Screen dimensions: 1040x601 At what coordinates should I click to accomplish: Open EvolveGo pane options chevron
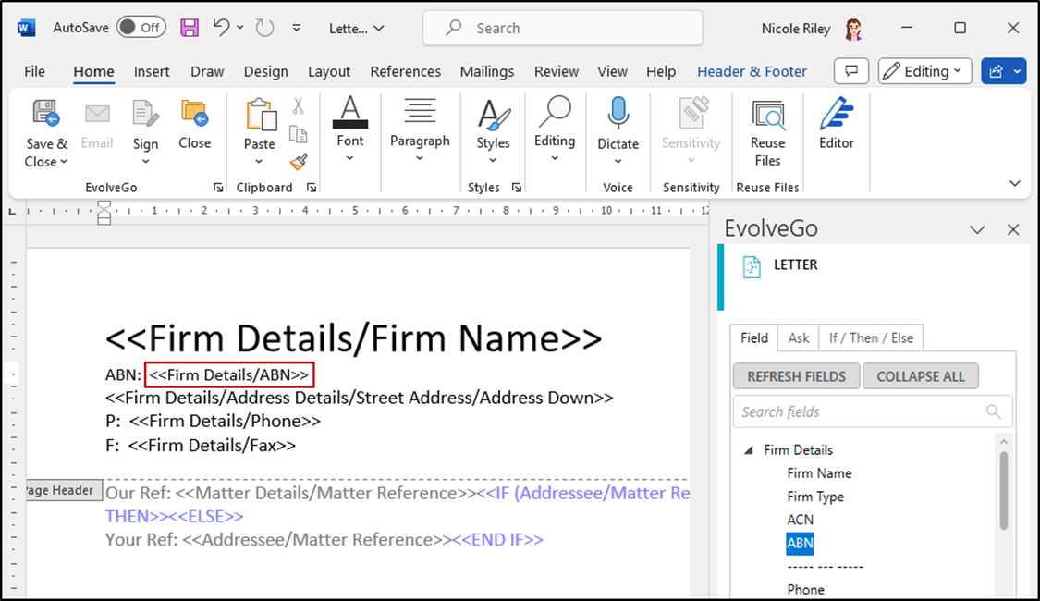[x=977, y=229]
